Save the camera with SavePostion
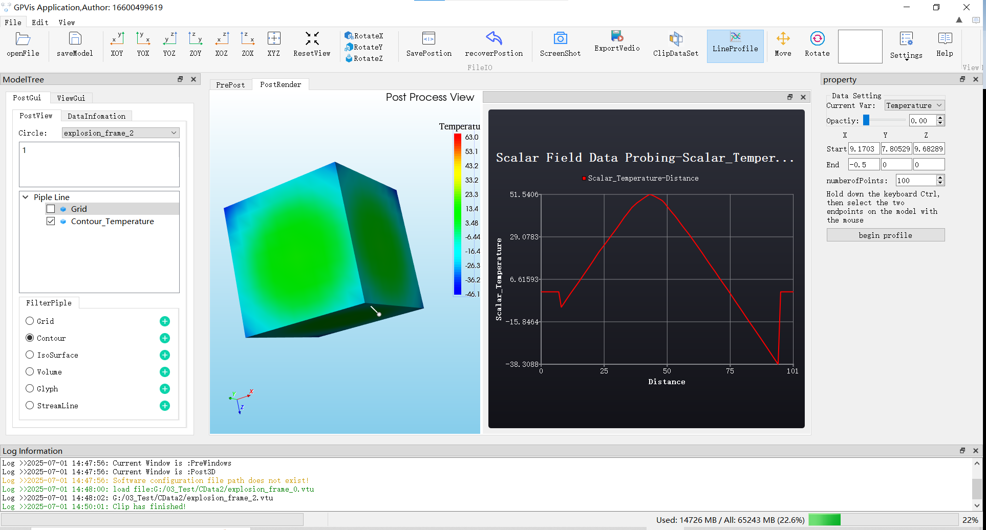The image size is (986, 530). (429, 45)
